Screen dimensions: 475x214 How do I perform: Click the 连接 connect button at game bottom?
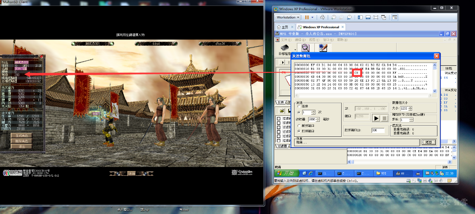[x=131, y=173]
